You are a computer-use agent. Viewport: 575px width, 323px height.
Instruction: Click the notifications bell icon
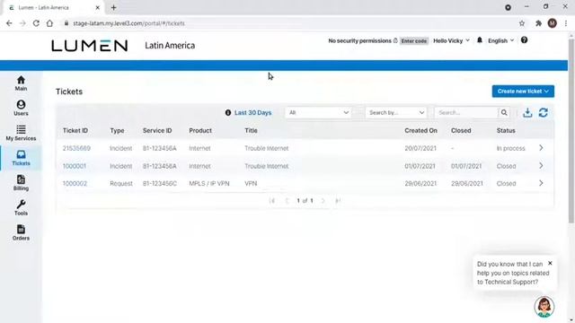[x=479, y=40]
